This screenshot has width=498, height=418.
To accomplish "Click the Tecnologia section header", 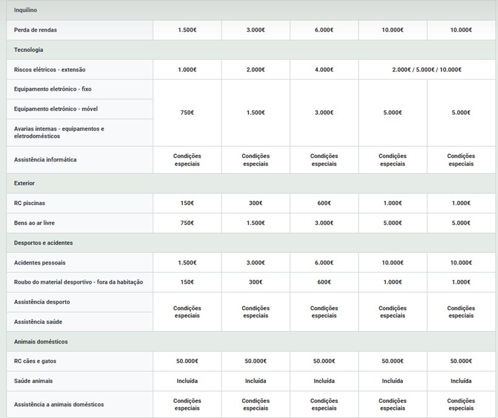I will click(x=29, y=50).
